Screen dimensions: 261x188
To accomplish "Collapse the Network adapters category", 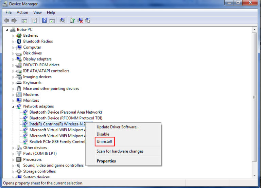I will point(13,106).
